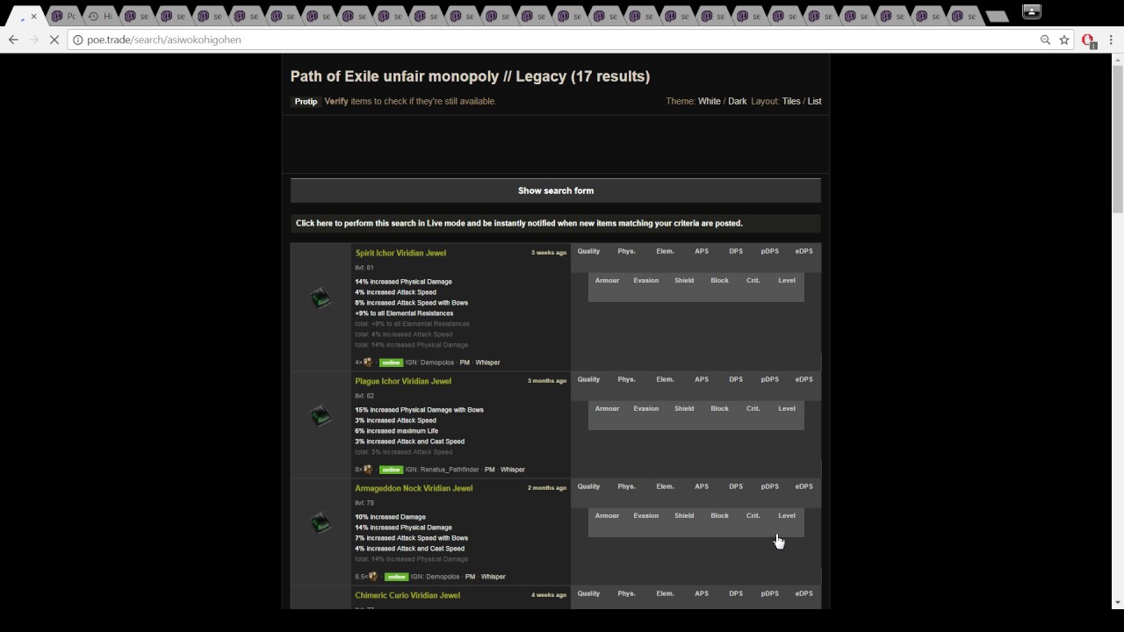
Task: Select the White theme
Action: pyautogui.click(x=710, y=101)
